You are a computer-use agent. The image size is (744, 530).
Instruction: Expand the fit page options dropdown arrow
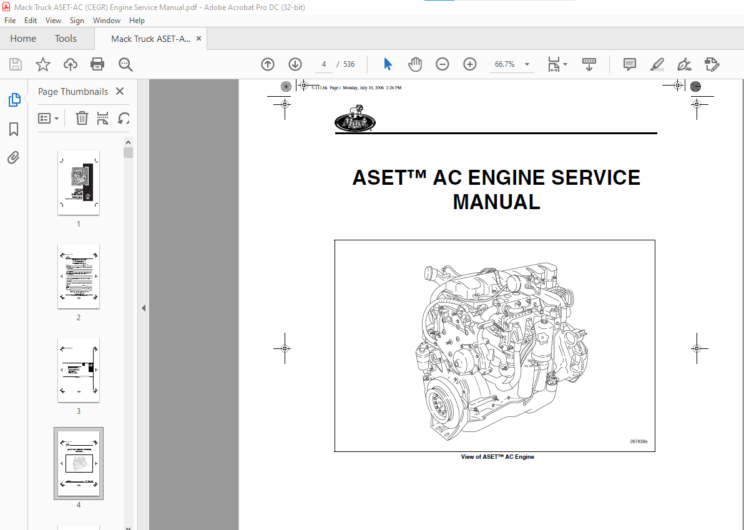click(x=565, y=64)
